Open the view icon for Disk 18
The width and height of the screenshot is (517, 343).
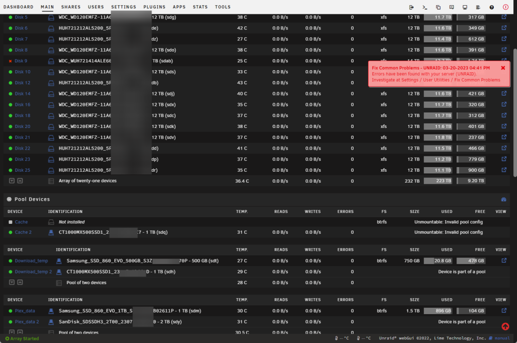click(504, 115)
